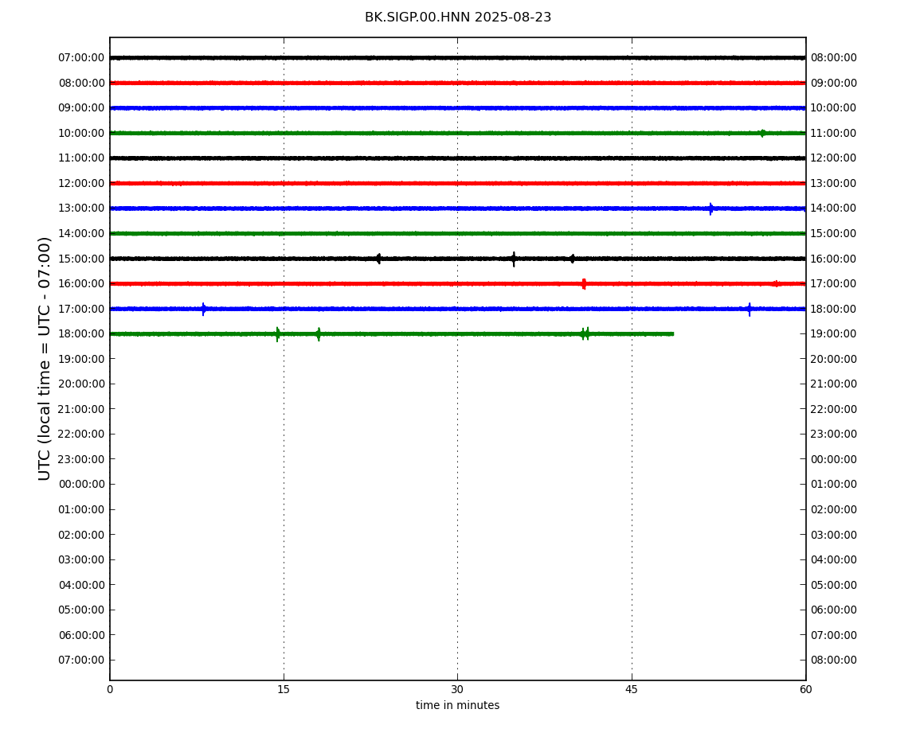This screenshot has height=756, width=916.
Task: Select left-axis label 10:00:00
Action: coord(81,133)
